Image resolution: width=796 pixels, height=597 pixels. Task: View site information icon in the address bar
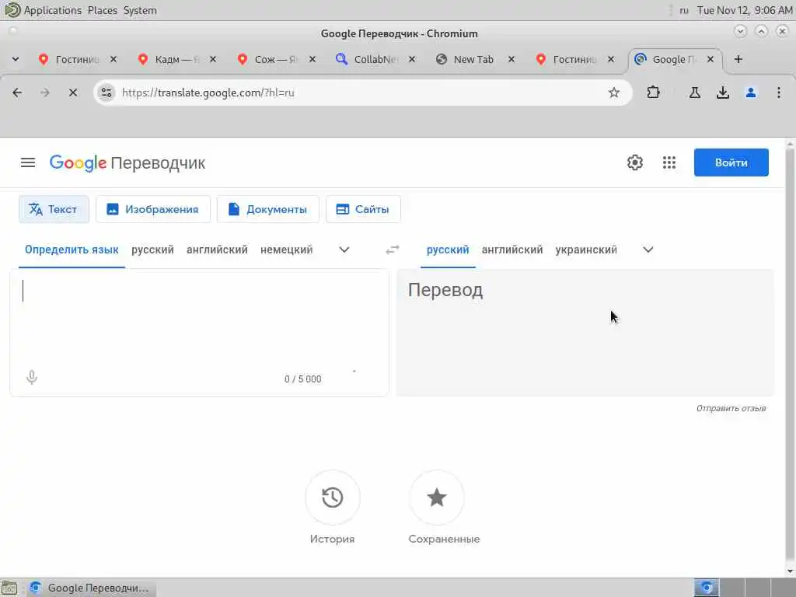pos(106,93)
